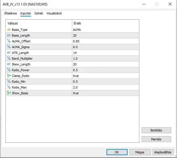Reset inputs with Alapbeállítás button
Screen dimensions: 177x158
tap(163, 152)
